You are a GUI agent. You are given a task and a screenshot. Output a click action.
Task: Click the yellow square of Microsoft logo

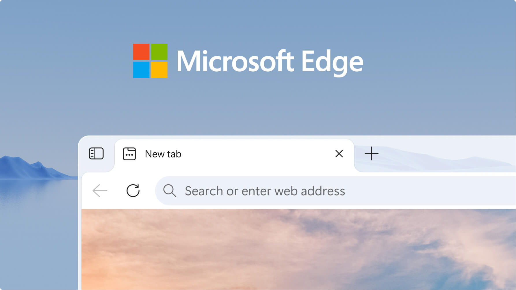click(x=159, y=70)
